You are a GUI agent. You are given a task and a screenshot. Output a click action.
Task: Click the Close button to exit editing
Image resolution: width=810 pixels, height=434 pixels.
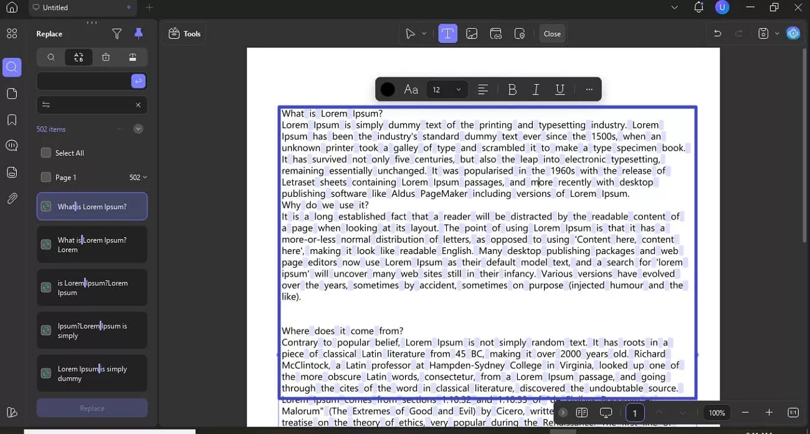pyautogui.click(x=551, y=34)
